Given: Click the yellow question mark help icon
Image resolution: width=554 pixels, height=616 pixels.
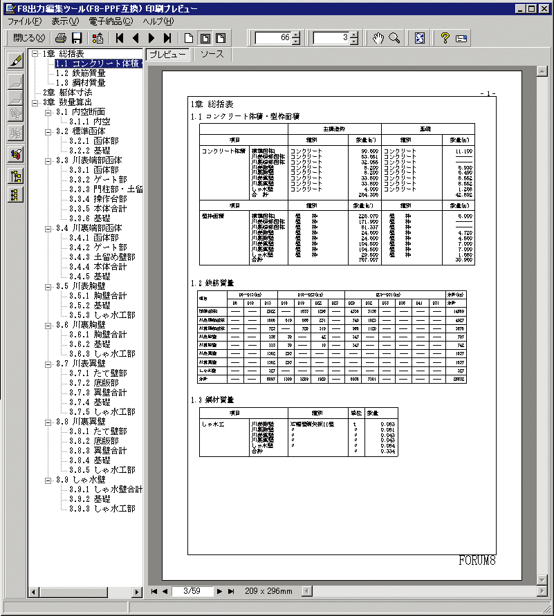Looking at the screenshot, I should (x=445, y=38).
